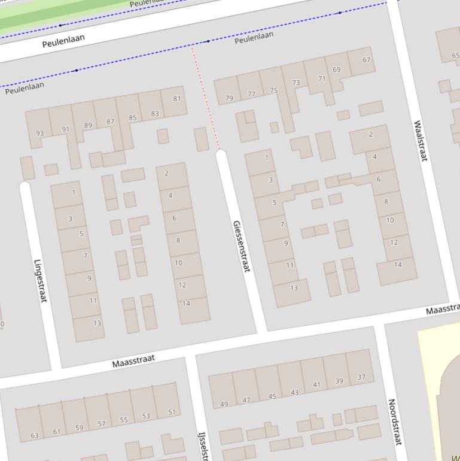Click building number 81
The height and width of the screenshot is (461, 460).
click(176, 99)
